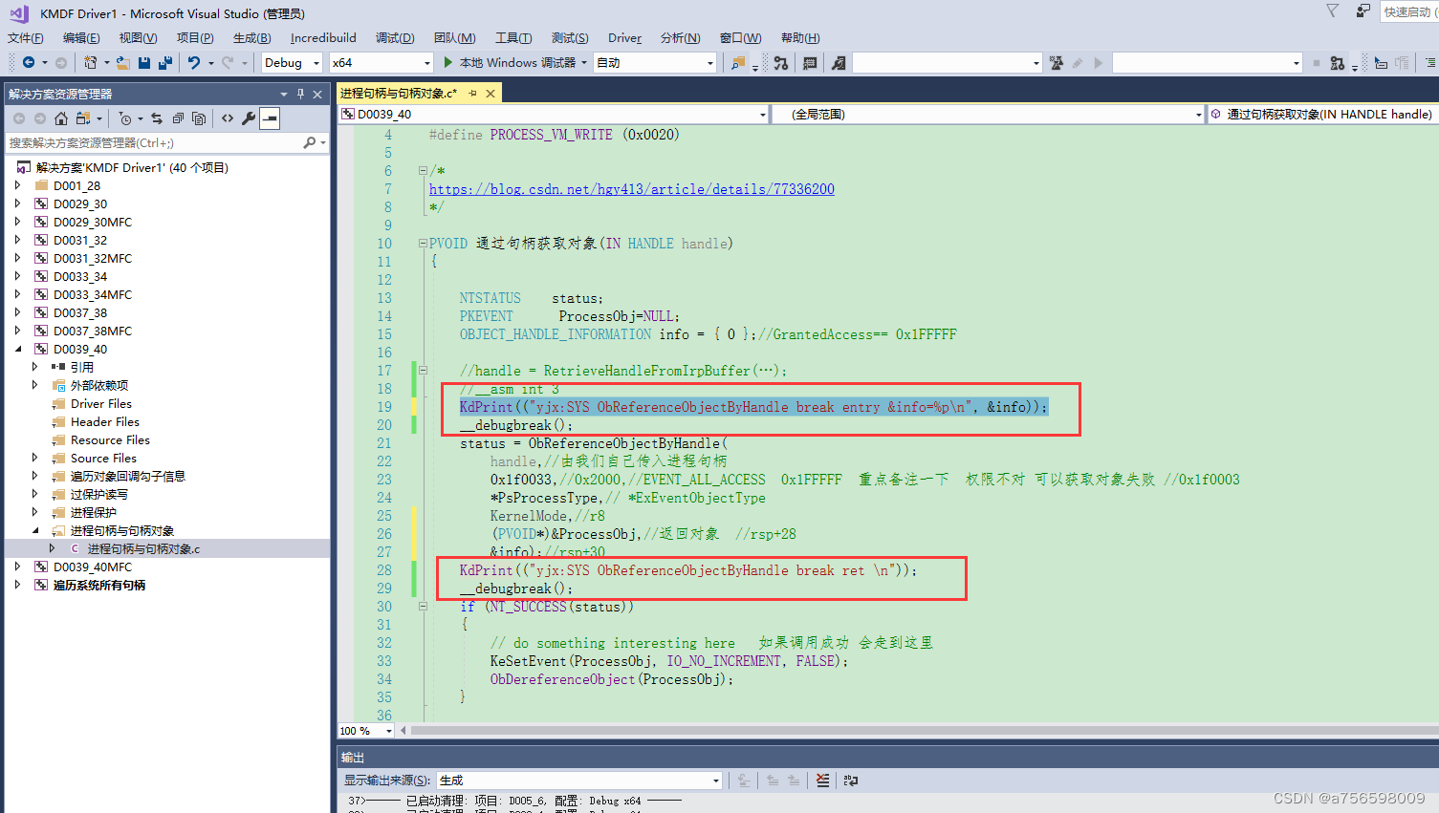
Task: Select the 进程句柄与句柄对象.c editor tab
Action: pos(399,94)
